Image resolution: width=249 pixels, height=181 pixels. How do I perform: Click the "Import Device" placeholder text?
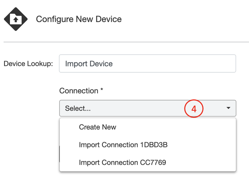pyautogui.click(x=89, y=64)
